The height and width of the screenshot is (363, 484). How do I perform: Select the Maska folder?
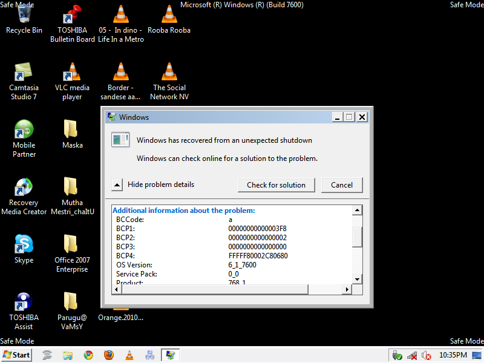click(72, 134)
